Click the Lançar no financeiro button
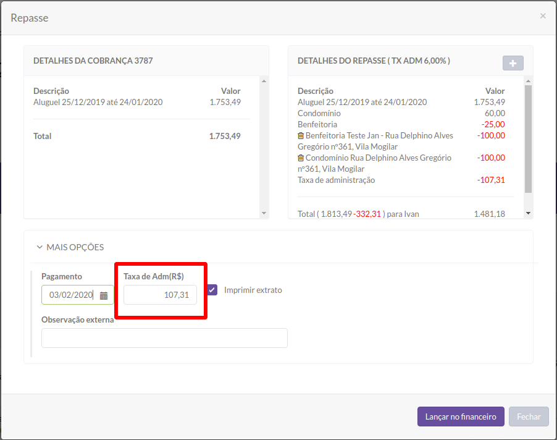The image size is (557, 440). click(x=461, y=417)
